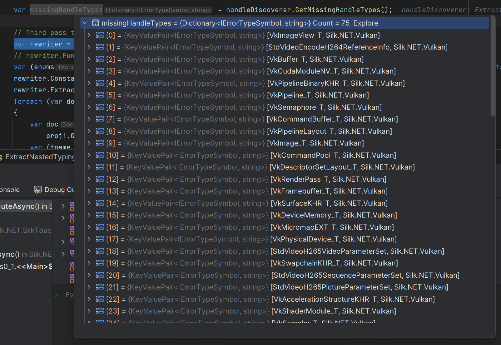This screenshot has height=345, width=501.
Task: Select the VkAccelerationStructureKHR_T value text
Action: coord(353,299)
